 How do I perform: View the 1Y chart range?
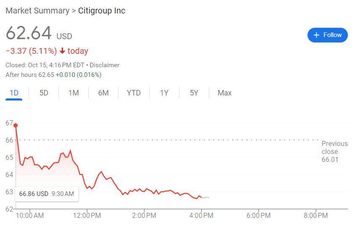point(164,93)
